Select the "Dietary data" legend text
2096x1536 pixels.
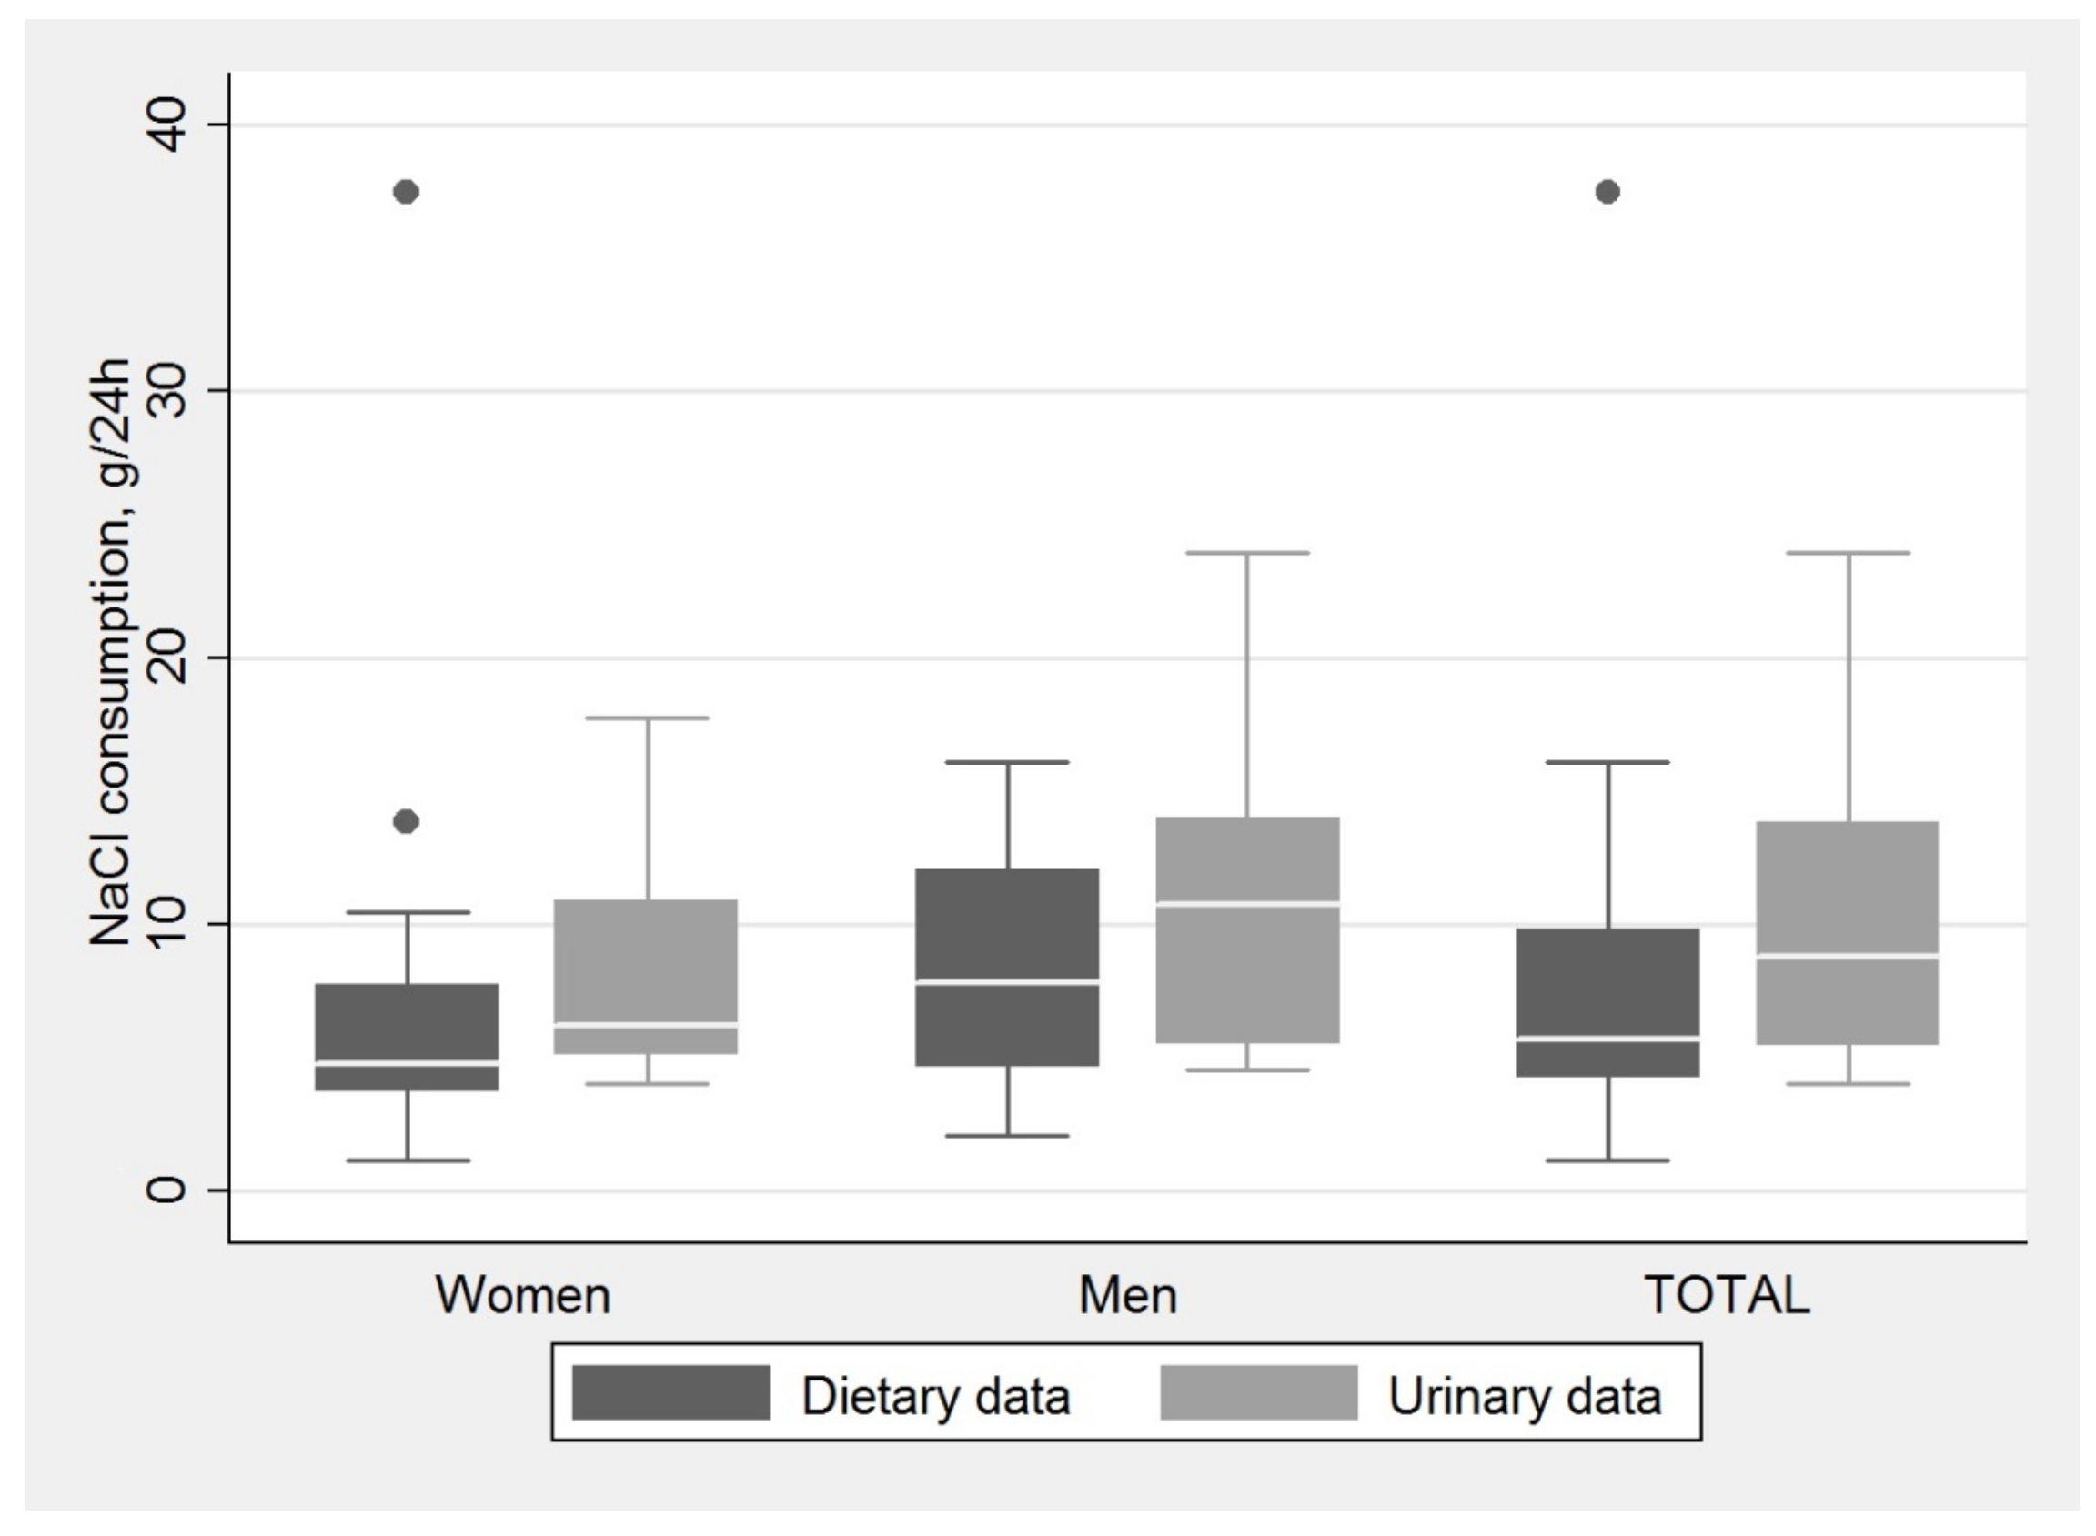(935, 1396)
